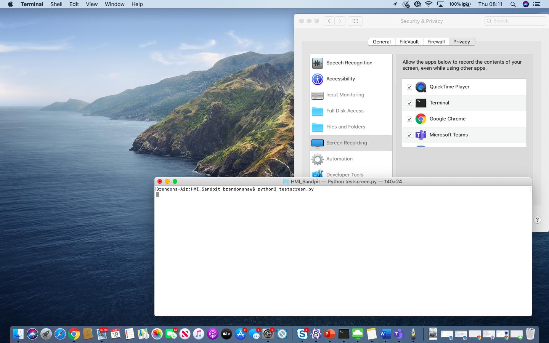
Task: Open App Store from the dock
Action: (241, 334)
